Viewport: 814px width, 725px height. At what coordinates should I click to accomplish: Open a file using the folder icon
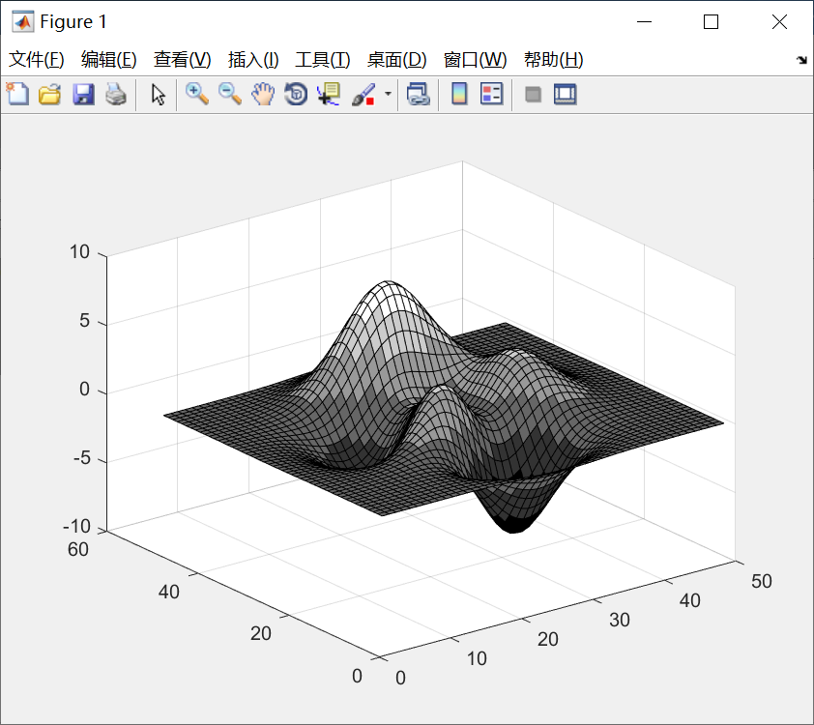pos(50,95)
